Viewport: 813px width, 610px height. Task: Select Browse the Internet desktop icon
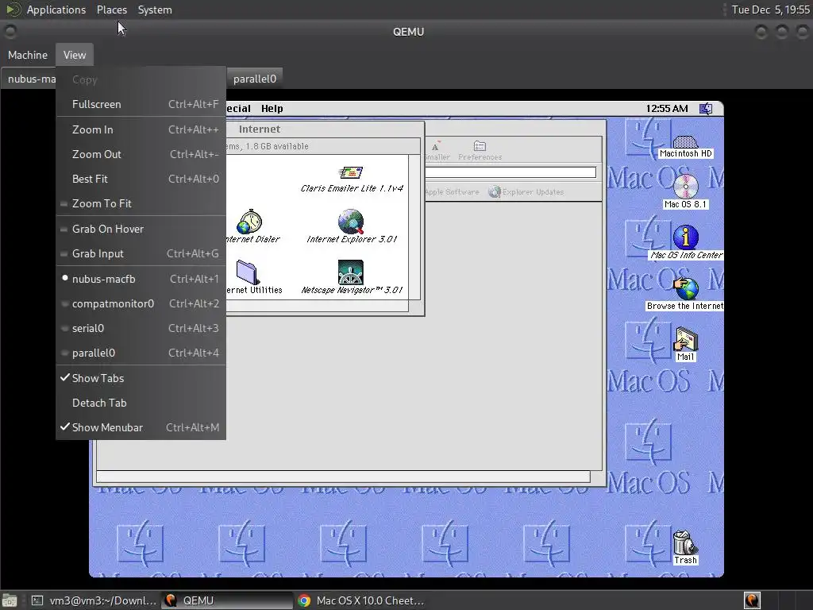tap(685, 288)
